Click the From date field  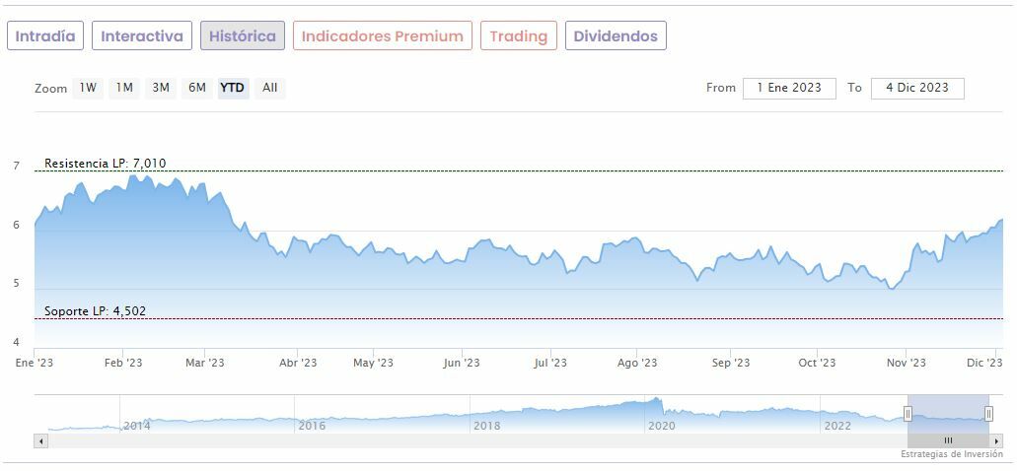(x=789, y=88)
